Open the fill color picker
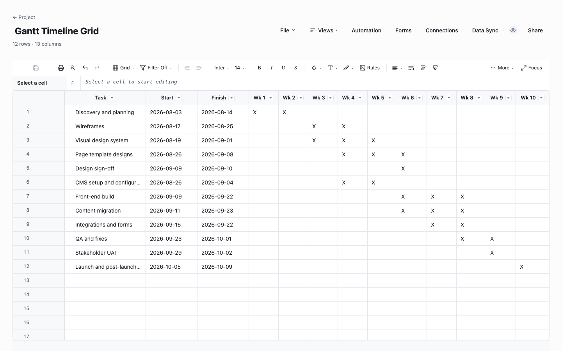This screenshot has width=562, height=351. (316, 68)
